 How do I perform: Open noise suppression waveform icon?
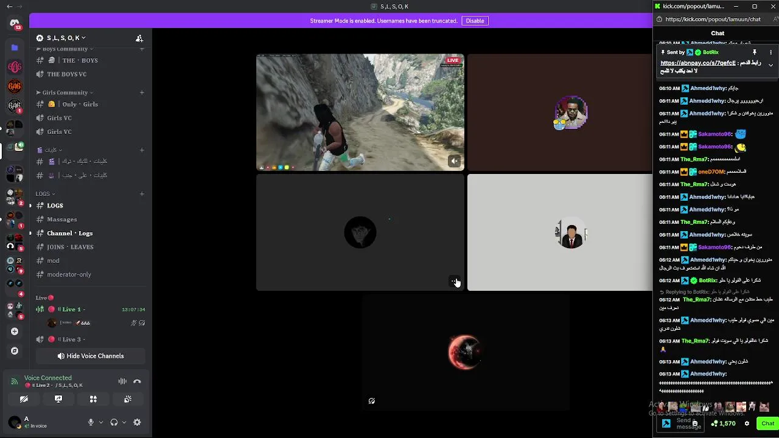coord(122,381)
